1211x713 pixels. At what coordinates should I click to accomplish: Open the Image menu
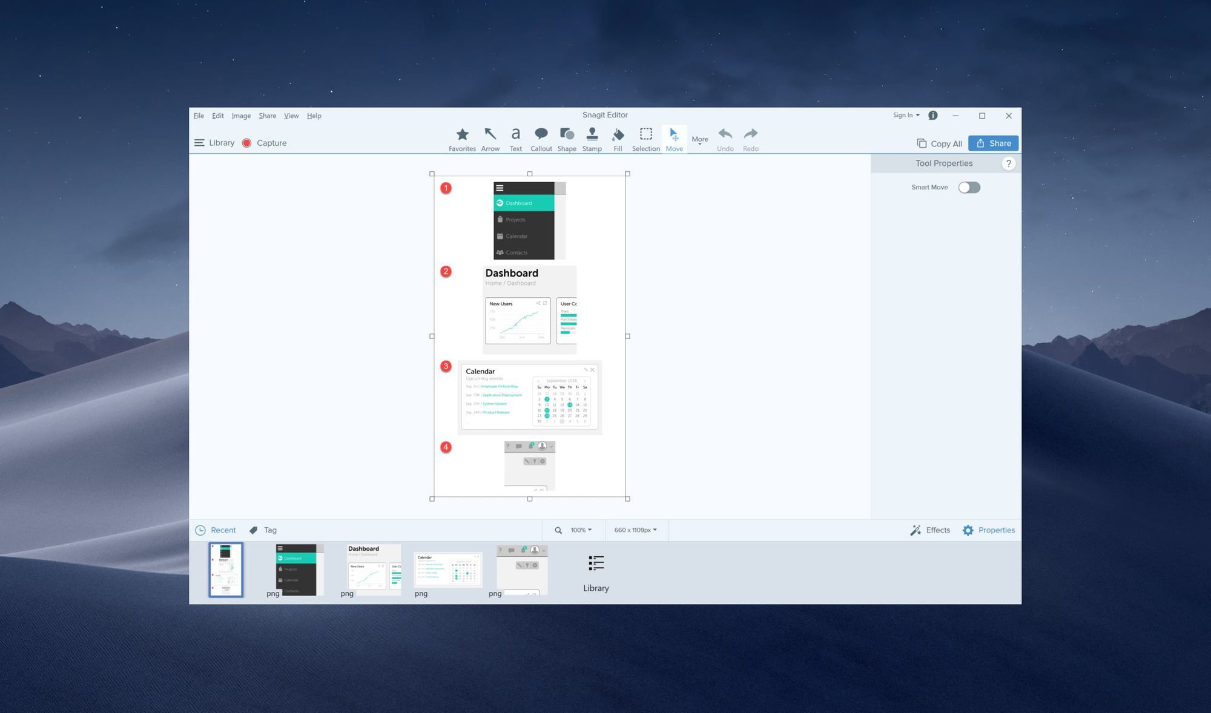click(242, 116)
